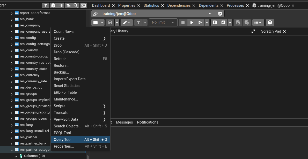Click table icon next to res_bank
This screenshot has width=308, height=159.
pos(17,19)
